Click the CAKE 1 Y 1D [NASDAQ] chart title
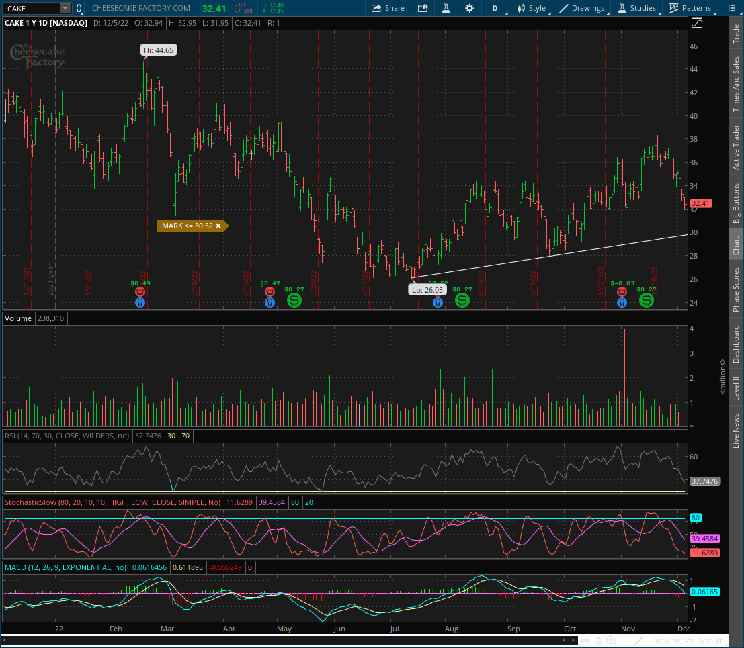Image resolution: width=744 pixels, height=648 pixels. 46,23
